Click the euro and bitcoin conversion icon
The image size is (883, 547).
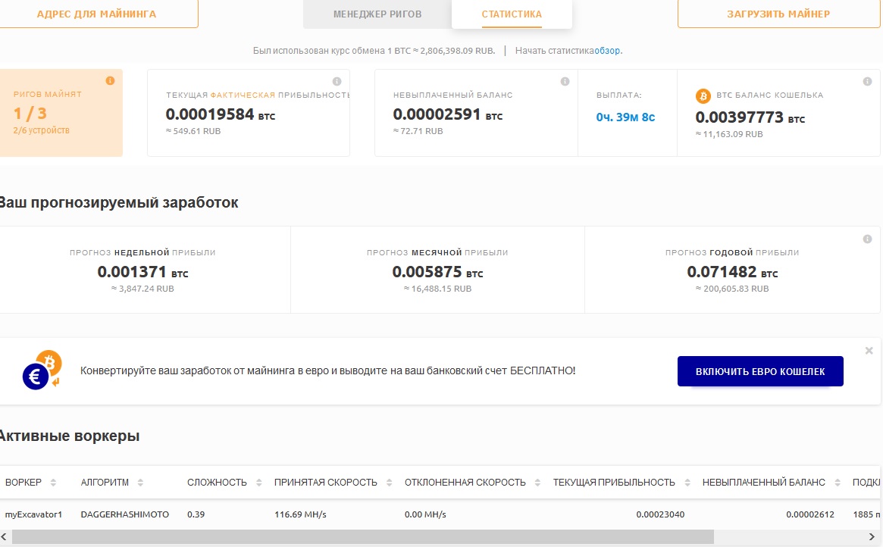point(42,370)
